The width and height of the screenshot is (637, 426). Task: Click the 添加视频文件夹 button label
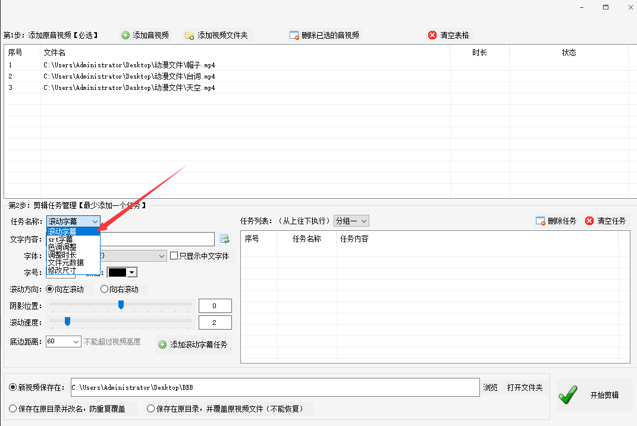(222, 35)
